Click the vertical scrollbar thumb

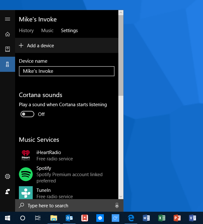121,55
